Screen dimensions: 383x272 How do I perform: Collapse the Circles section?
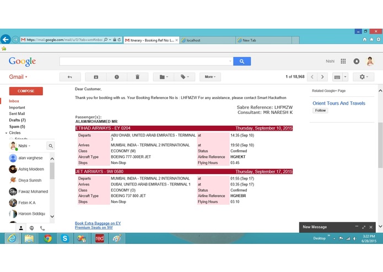click(6, 133)
